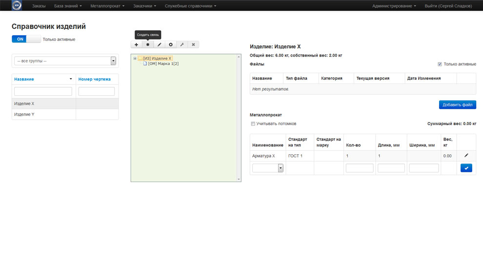The width and height of the screenshot is (483, 266).
Task: Click the circle icon in tree toolbar
Action: [x=170, y=44]
